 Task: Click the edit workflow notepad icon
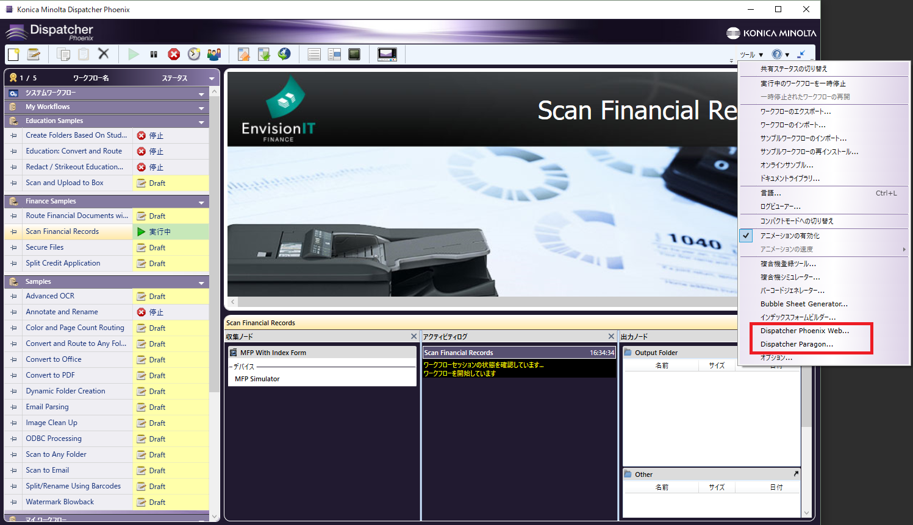tap(34, 54)
